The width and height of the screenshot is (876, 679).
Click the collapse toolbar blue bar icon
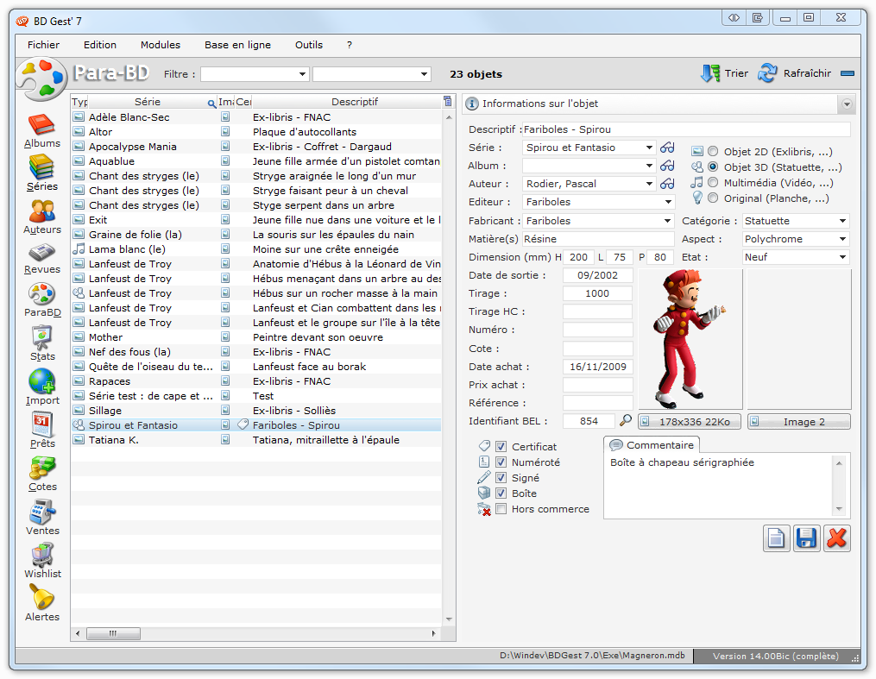(848, 73)
